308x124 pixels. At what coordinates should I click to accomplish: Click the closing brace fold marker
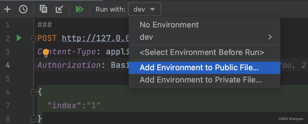[34, 118]
